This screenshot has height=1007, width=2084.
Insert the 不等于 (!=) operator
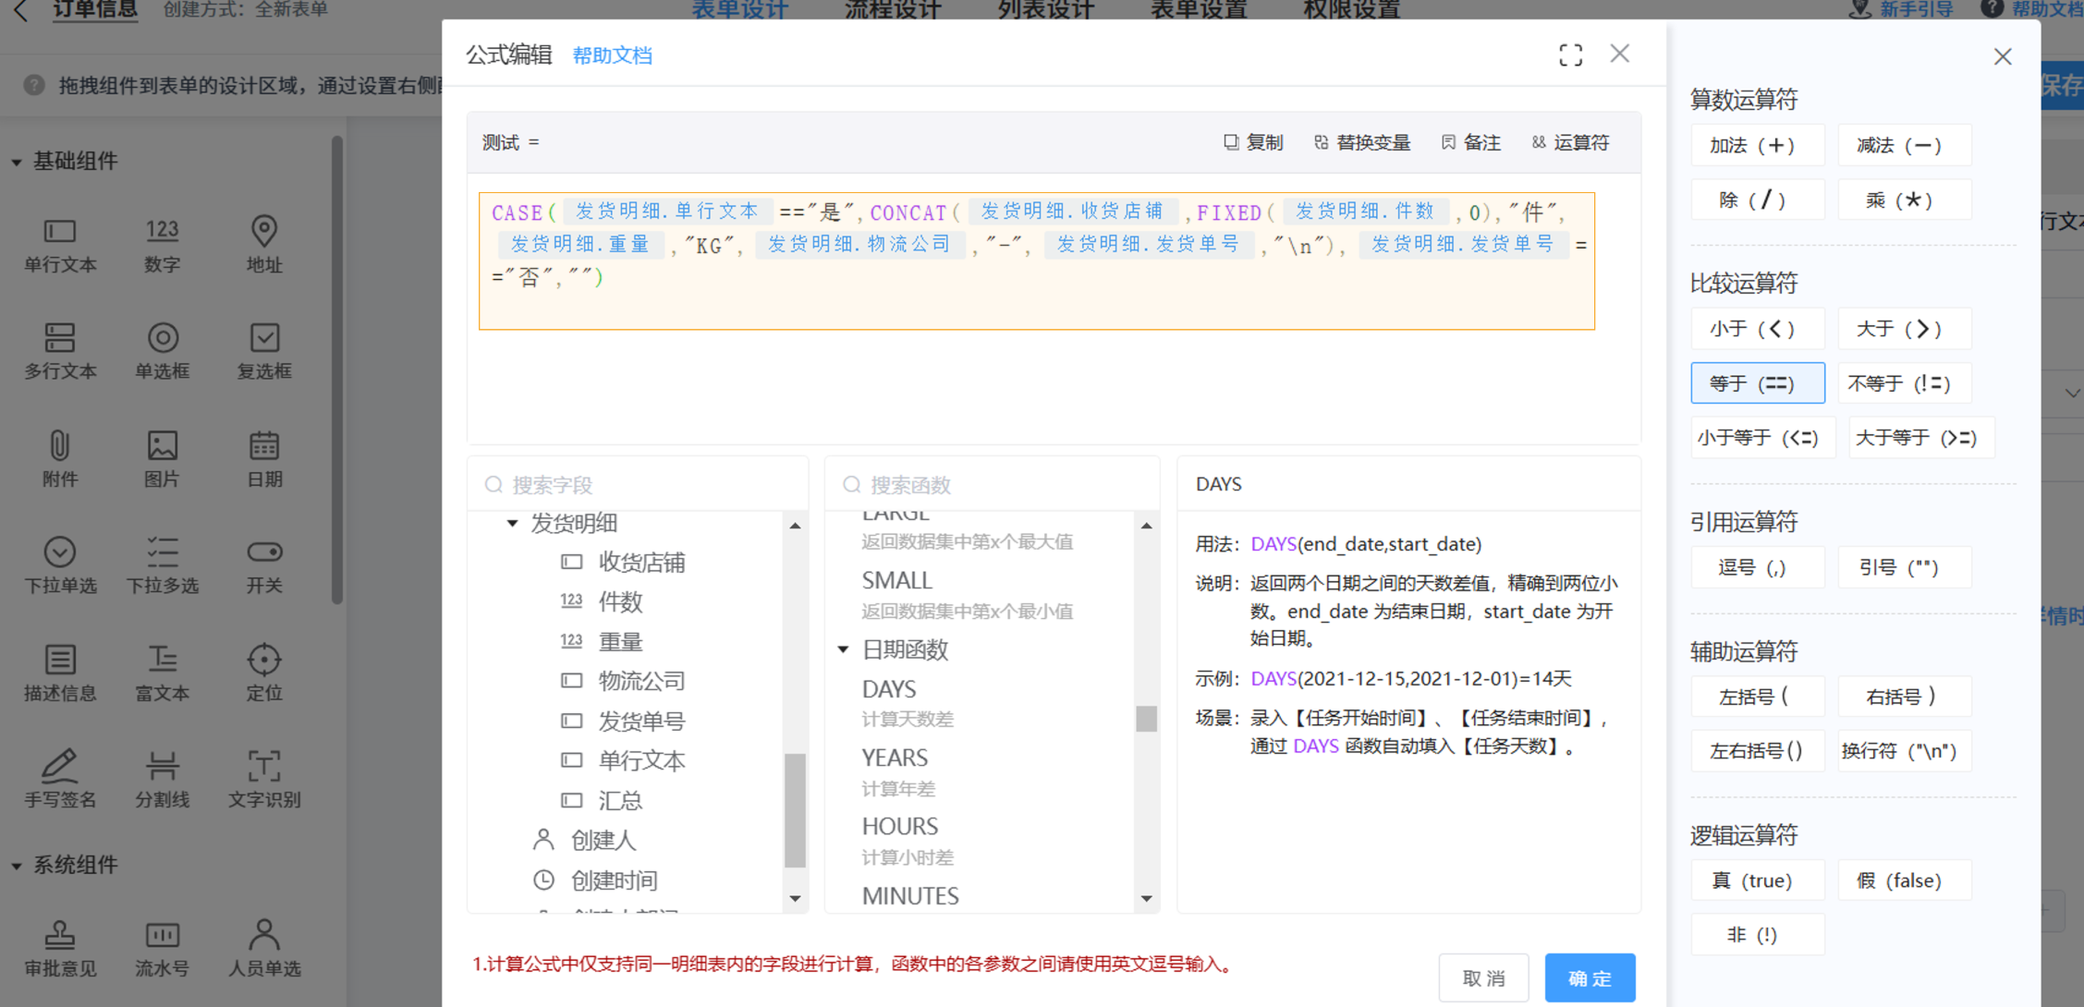(x=1904, y=382)
